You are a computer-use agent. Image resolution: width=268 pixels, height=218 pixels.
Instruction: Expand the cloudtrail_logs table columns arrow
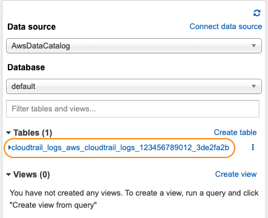(x=10, y=148)
